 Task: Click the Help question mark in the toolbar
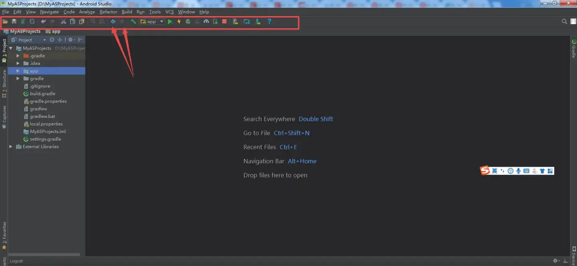click(x=269, y=22)
